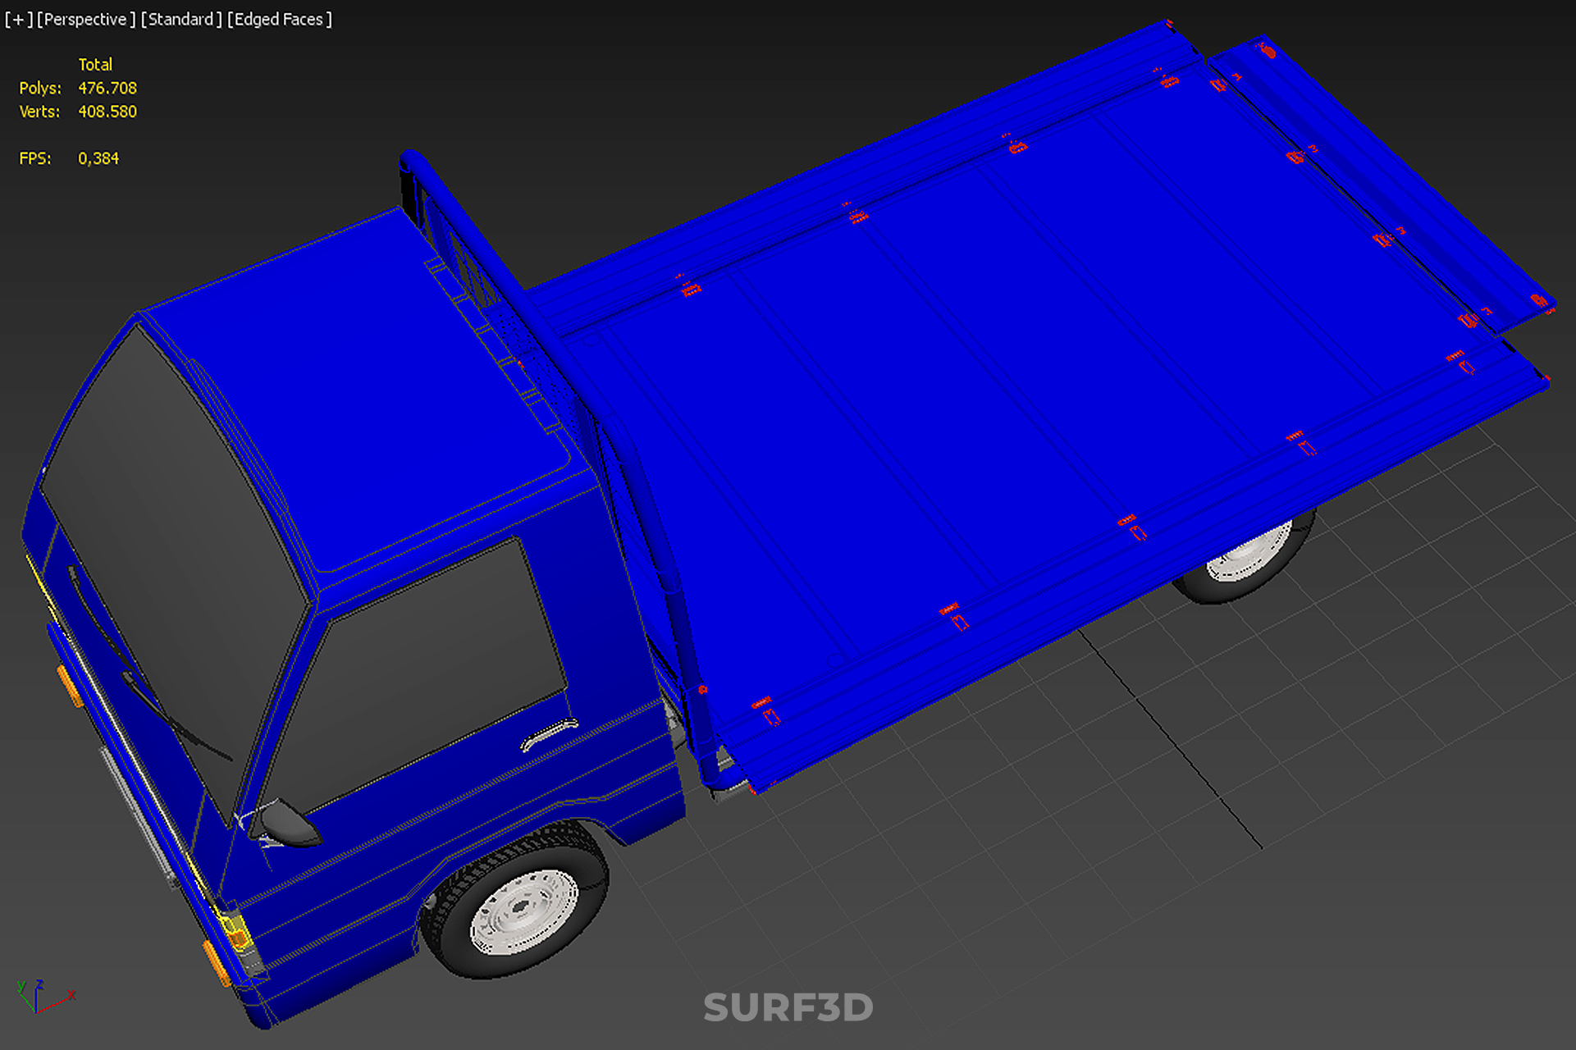Click the Edged Faces viewport label

click(279, 19)
